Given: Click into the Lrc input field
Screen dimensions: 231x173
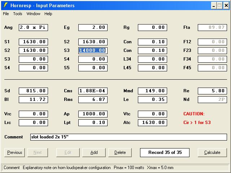Looking at the screenshot, I should click(33, 123).
